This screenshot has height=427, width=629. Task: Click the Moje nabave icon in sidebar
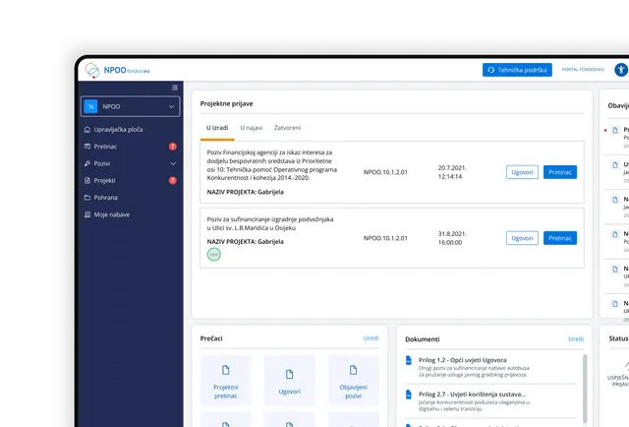tap(87, 214)
